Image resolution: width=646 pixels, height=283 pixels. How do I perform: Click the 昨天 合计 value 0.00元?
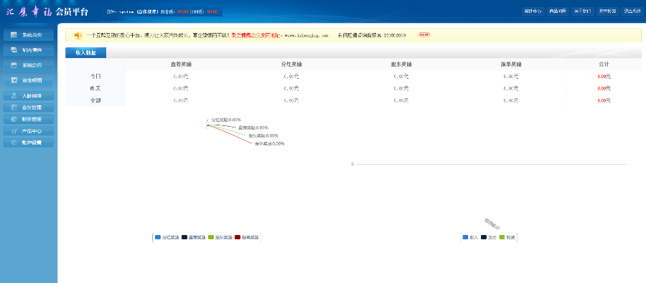[604, 88]
